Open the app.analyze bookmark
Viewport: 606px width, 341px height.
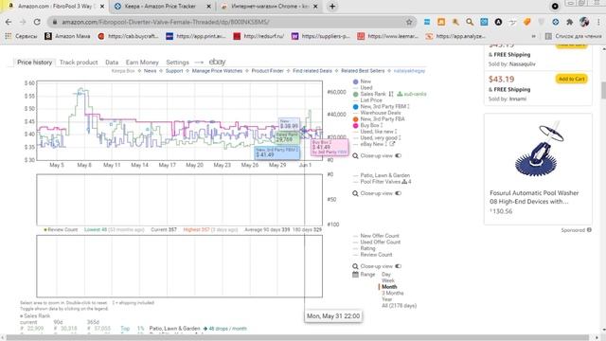coord(455,36)
